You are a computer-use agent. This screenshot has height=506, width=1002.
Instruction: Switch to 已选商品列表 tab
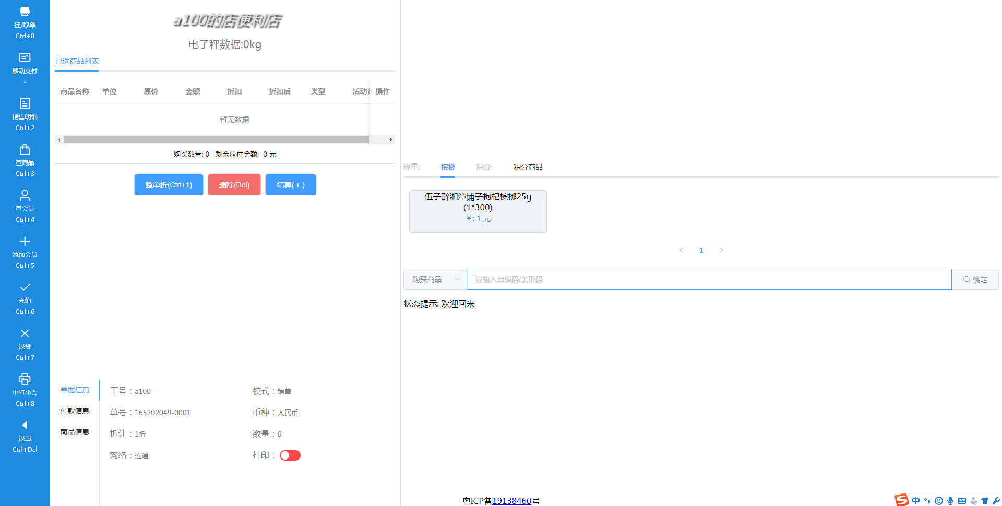77,62
